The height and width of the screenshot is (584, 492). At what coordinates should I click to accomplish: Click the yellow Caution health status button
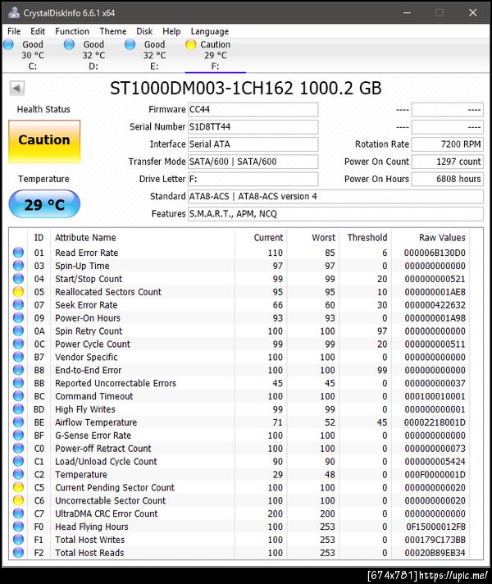44,141
